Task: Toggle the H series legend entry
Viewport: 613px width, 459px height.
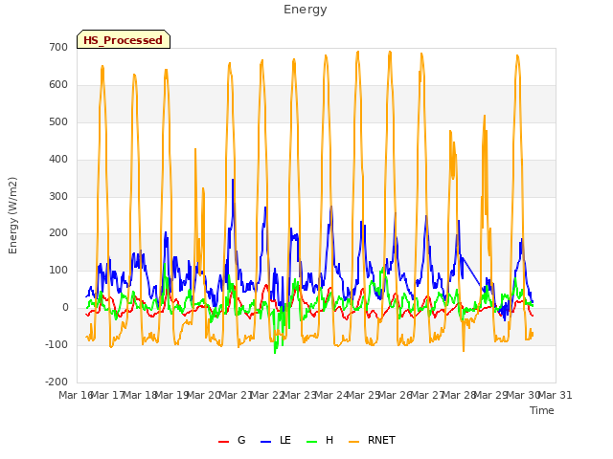Action: pos(320,441)
